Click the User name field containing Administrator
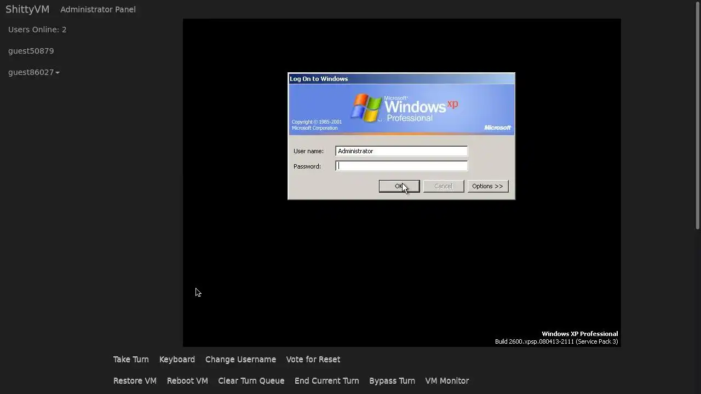Screen dimensions: 701x394 coord(401,151)
